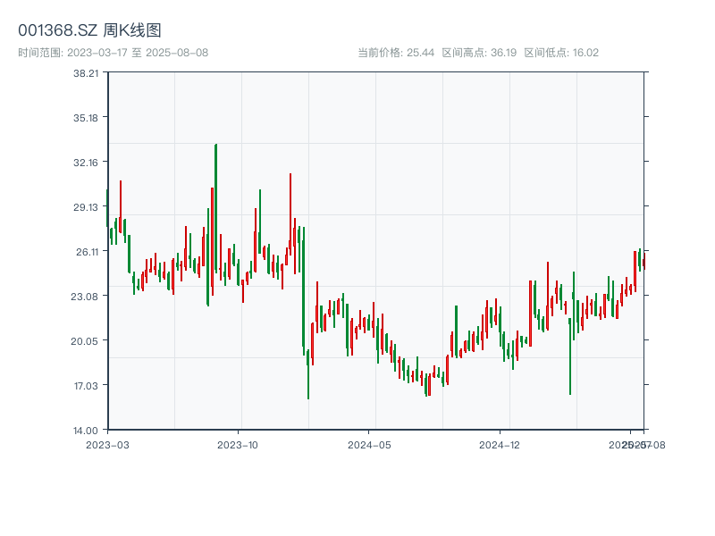The image size is (715, 536).
Task: Click the x-axis label 2023-10
Action: point(238,445)
